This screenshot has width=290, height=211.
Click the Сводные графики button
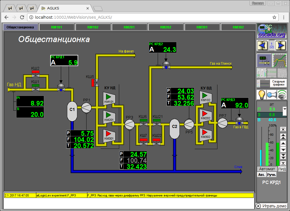272,83
